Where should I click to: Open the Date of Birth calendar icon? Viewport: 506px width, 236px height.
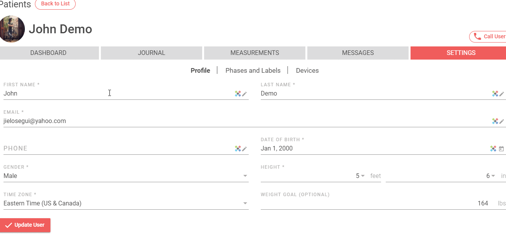[501, 149]
